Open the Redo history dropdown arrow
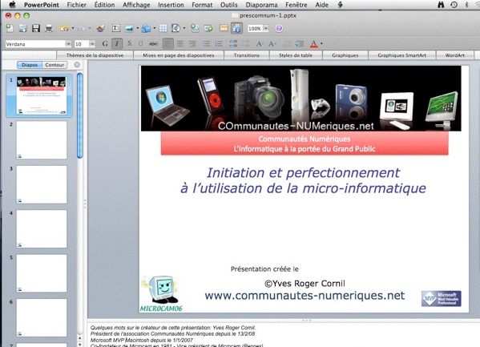 click(x=90, y=28)
